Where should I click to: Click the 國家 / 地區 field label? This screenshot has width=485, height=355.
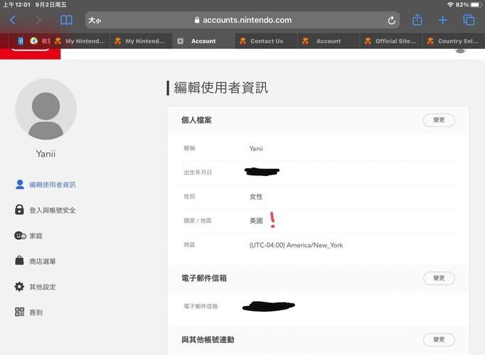tap(198, 221)
